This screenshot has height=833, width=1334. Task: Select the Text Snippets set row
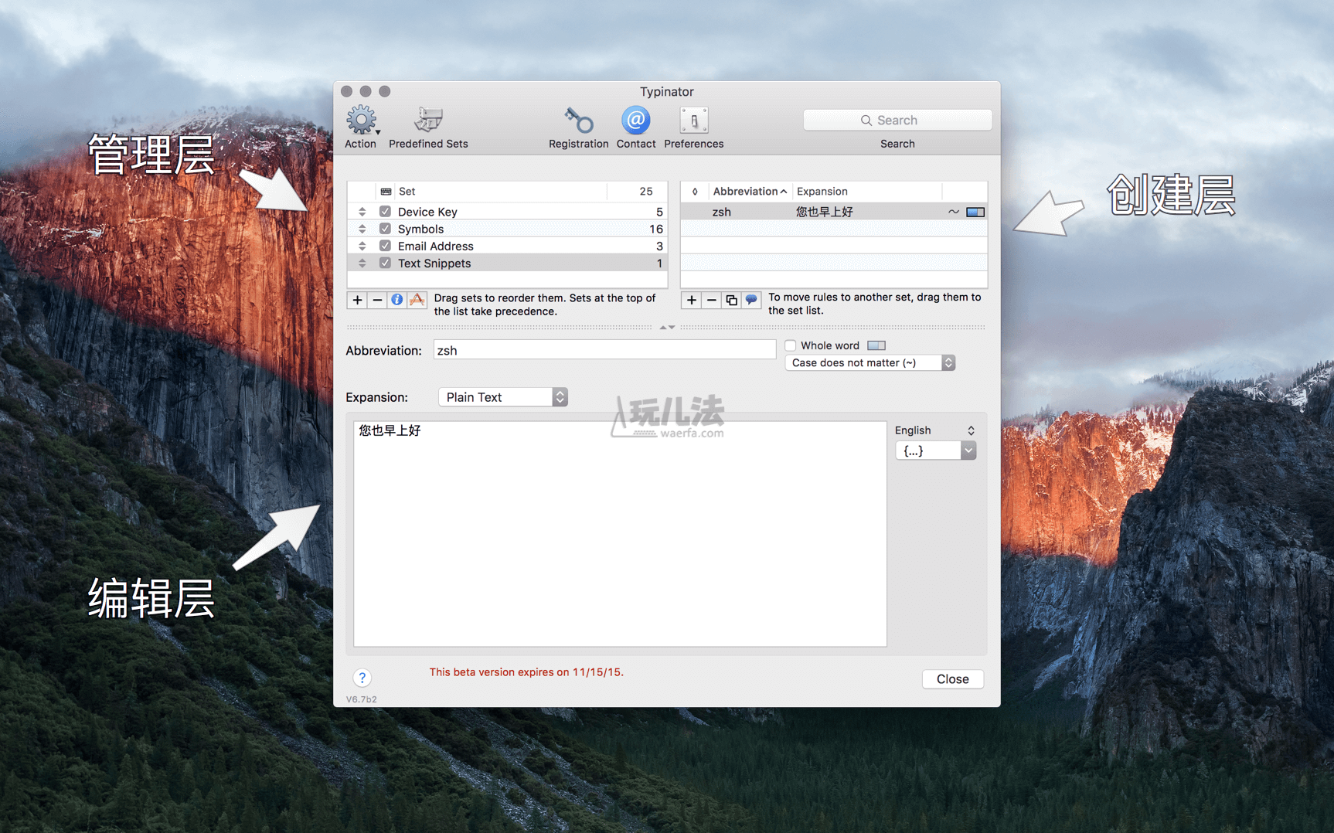507,263
